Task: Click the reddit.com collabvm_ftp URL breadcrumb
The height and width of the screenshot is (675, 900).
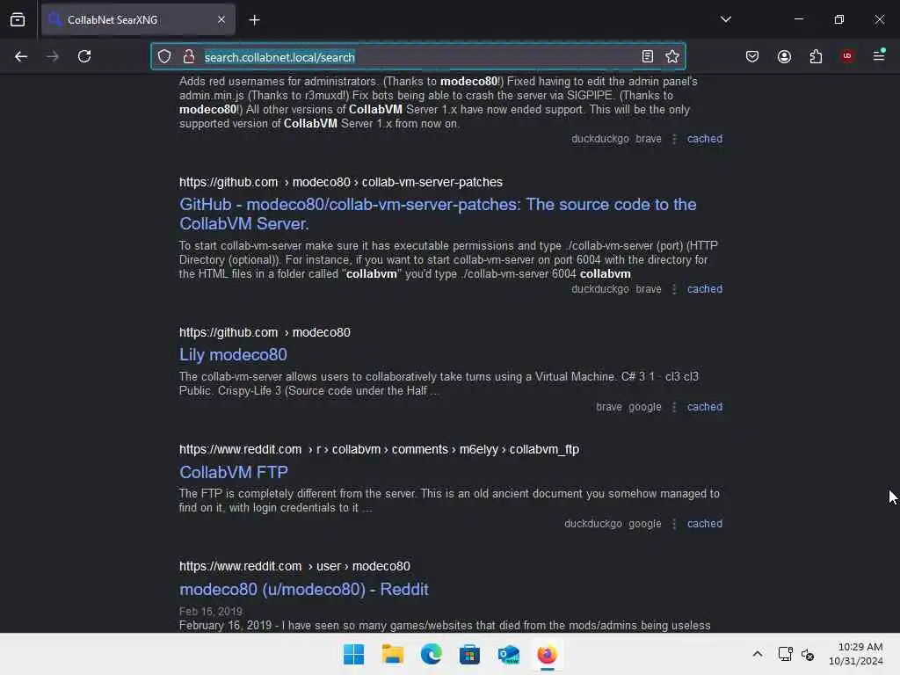Action: 379,449
